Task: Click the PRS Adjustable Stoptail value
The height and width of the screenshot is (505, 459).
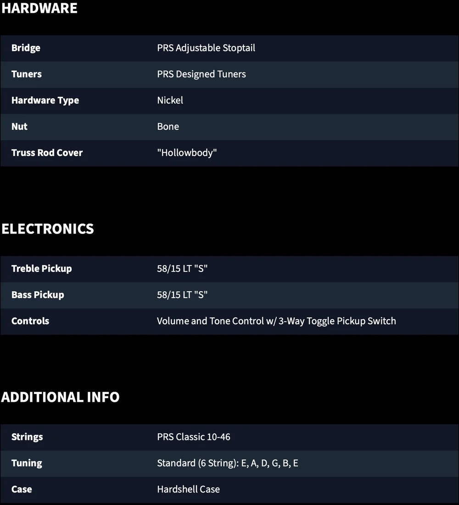Action: (x=206, y=48)
